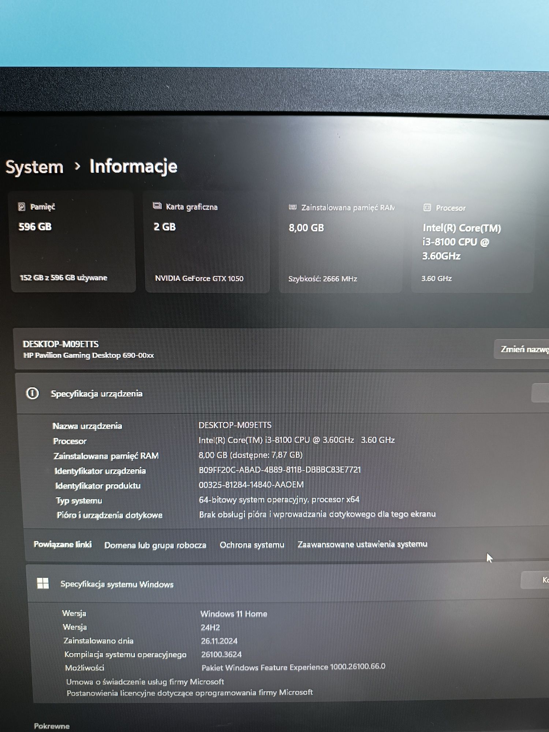Click the copy button for device specification
Screen dimensions: 549x732
pyautogui.click(x=540, y=393)
